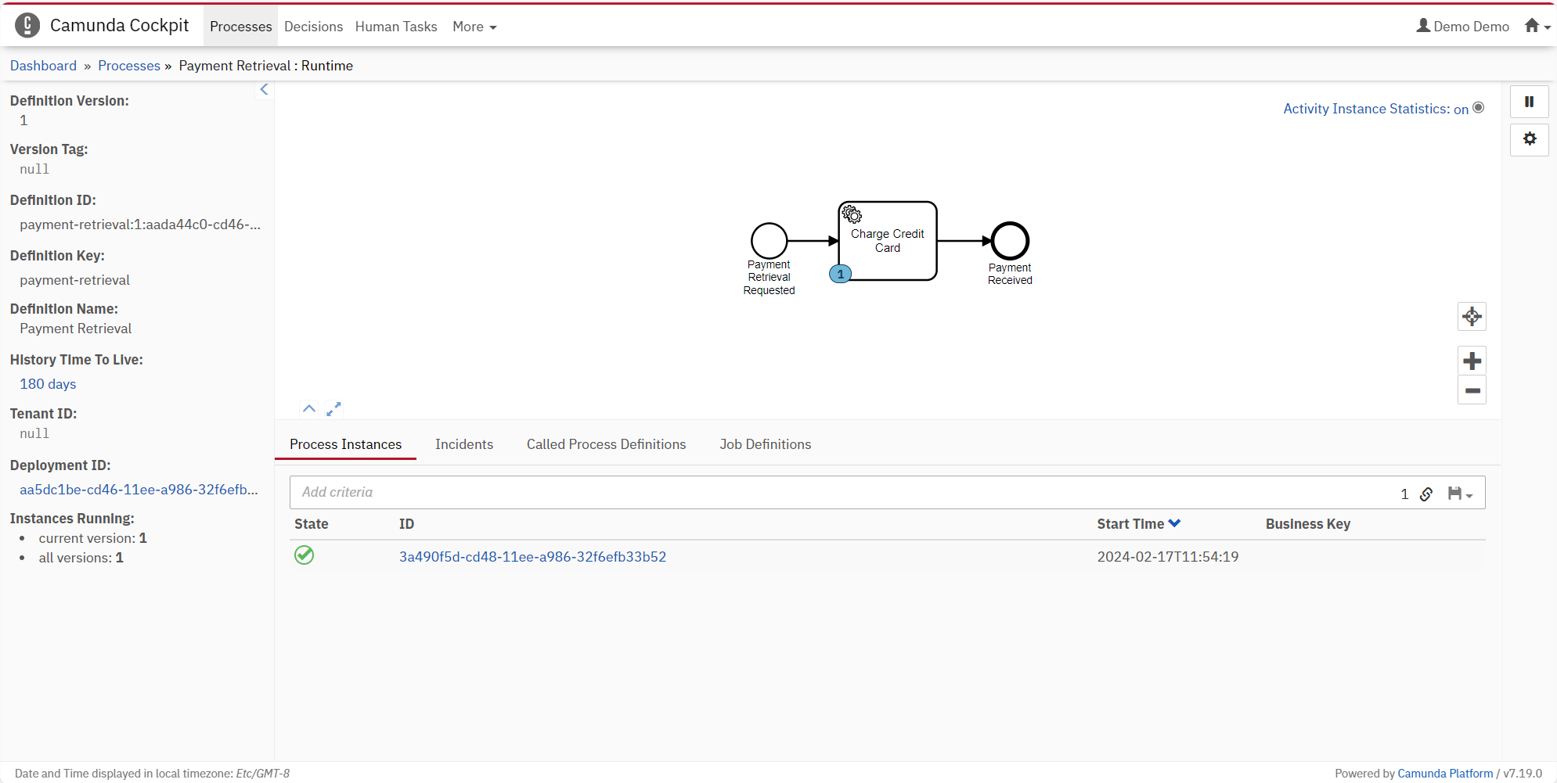
Task: Open the Camunda Platform footer link
Action: click(x=1445, y=774)
